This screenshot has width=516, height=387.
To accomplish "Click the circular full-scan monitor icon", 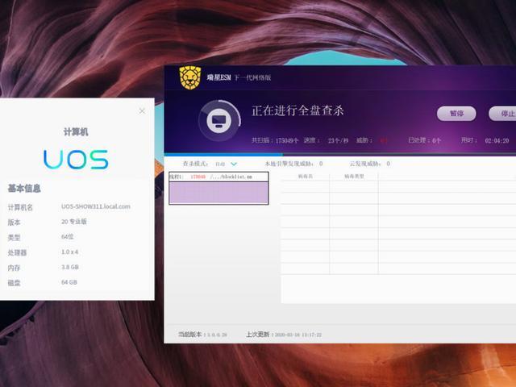I will pos(219,121).
